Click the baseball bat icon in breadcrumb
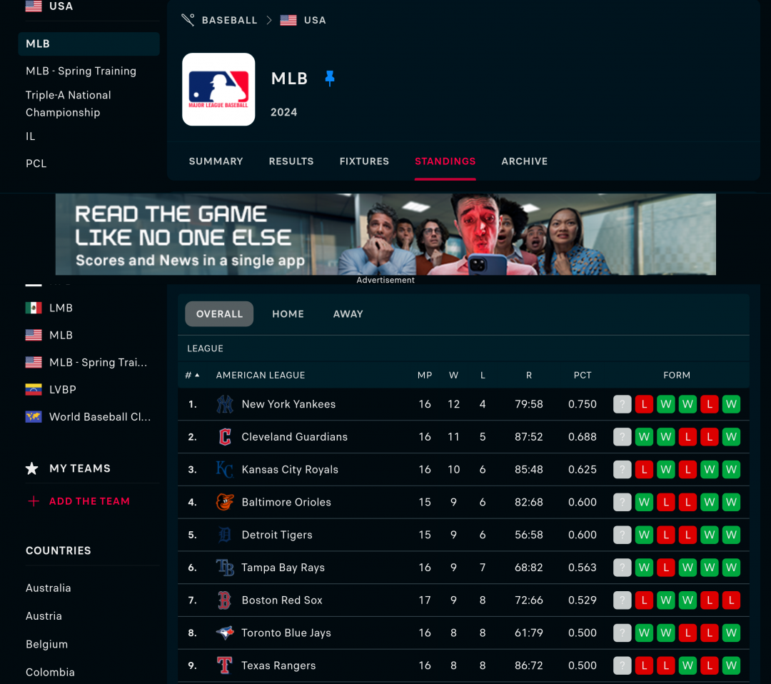This screenshot has width=771, height=684. click(x=188, y=20)
